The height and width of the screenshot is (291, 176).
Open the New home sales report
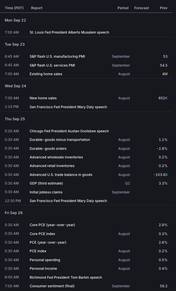[x=43, y=98]
